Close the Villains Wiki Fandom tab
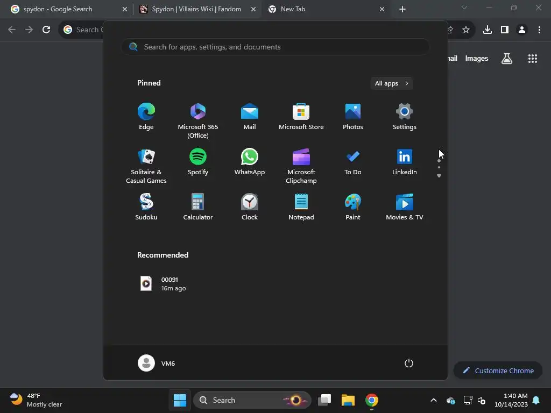This screenshot has height=413, width=551. (253, 9)
